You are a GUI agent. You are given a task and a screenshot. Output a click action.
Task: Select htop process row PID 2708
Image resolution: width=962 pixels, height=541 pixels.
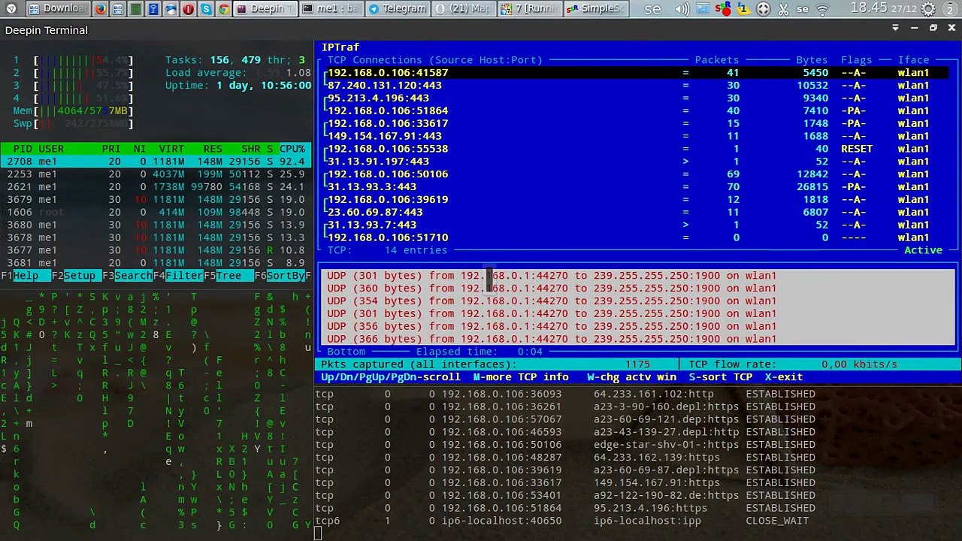point(156,162)
